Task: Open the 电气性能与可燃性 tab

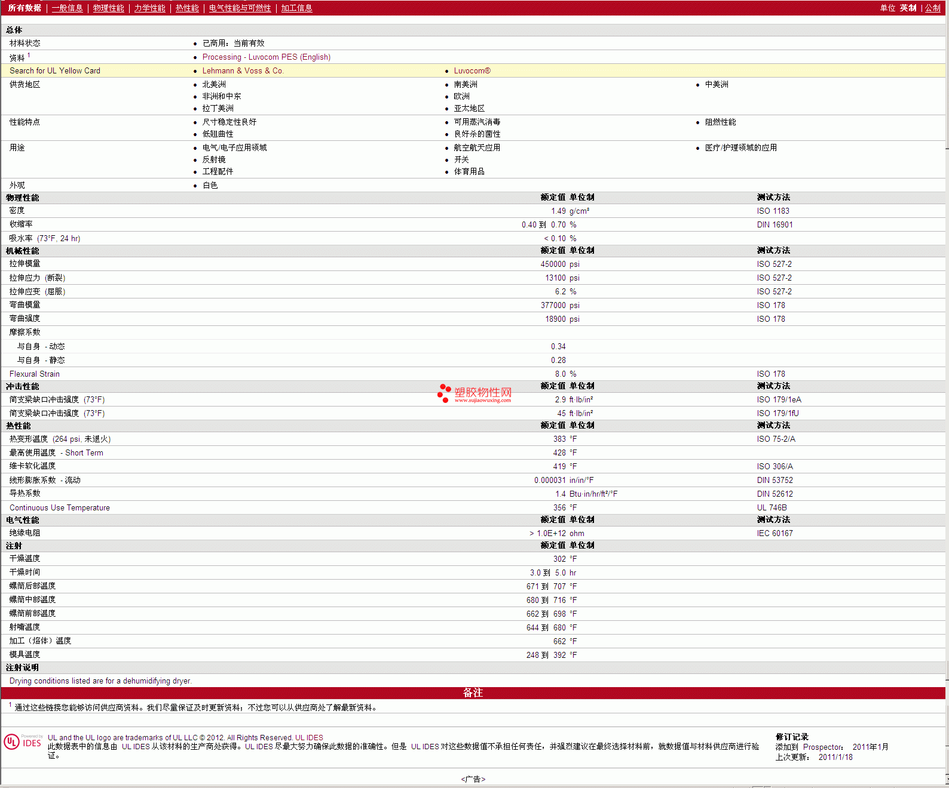Action: [240, 8]
